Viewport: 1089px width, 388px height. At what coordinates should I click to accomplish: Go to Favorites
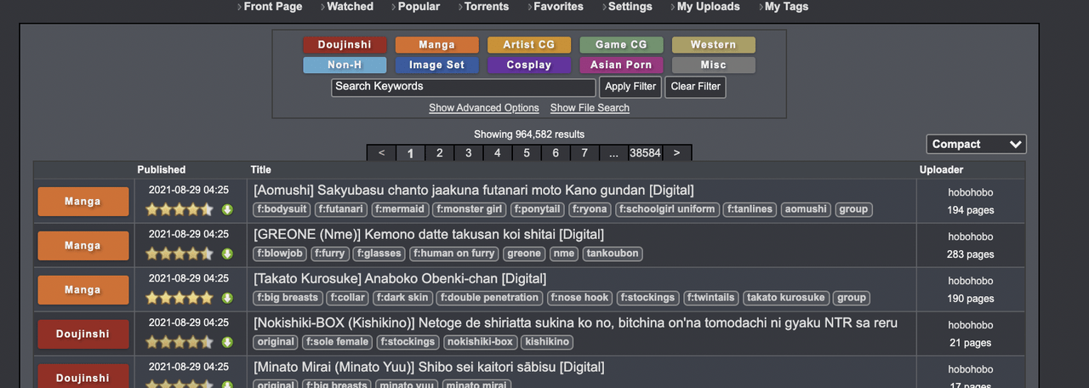tap(558, 7)
